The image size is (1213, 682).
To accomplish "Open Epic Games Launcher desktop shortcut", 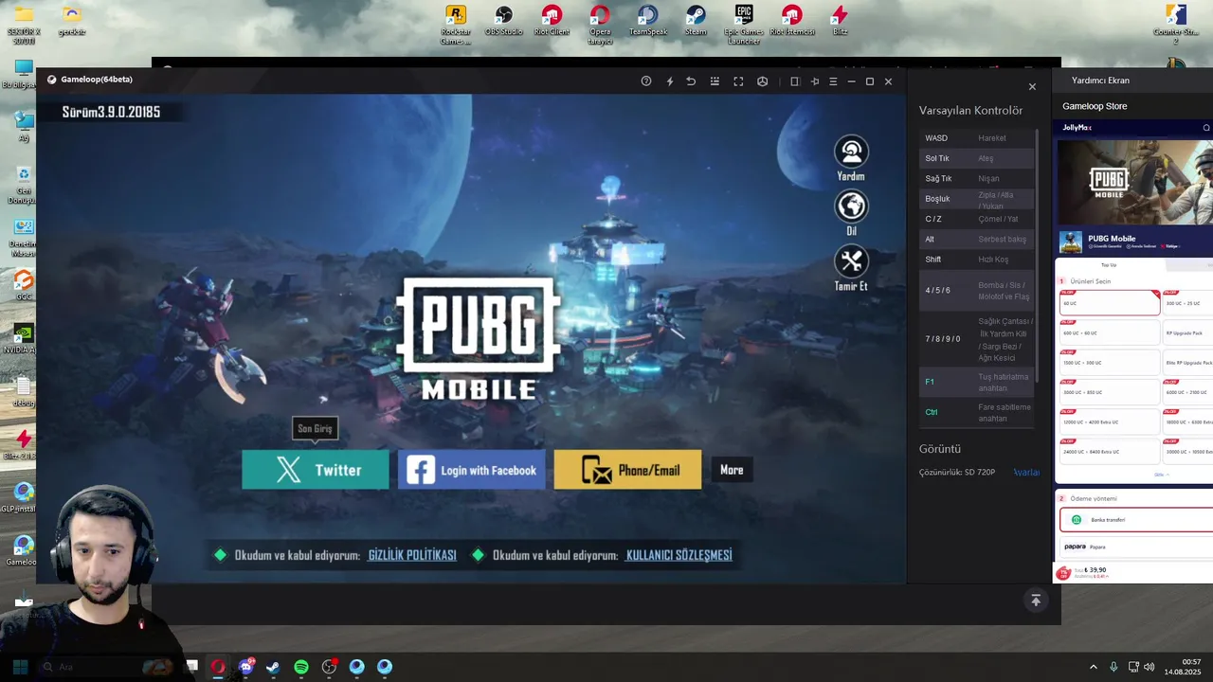I will pos(744,24).
